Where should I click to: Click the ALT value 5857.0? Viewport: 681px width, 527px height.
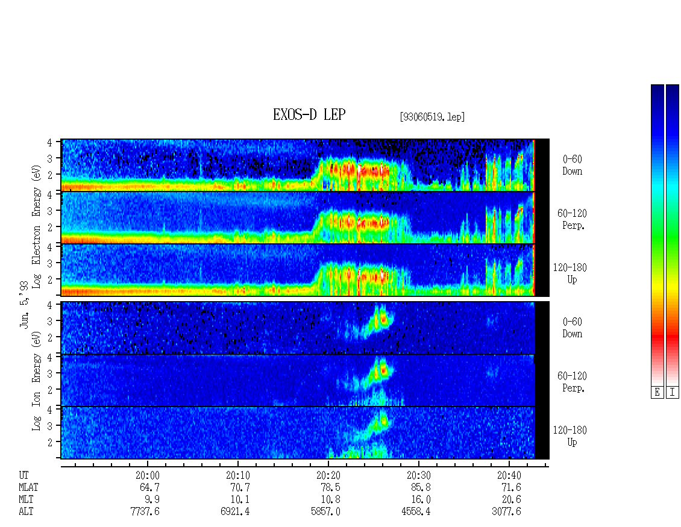click(325, 512)
